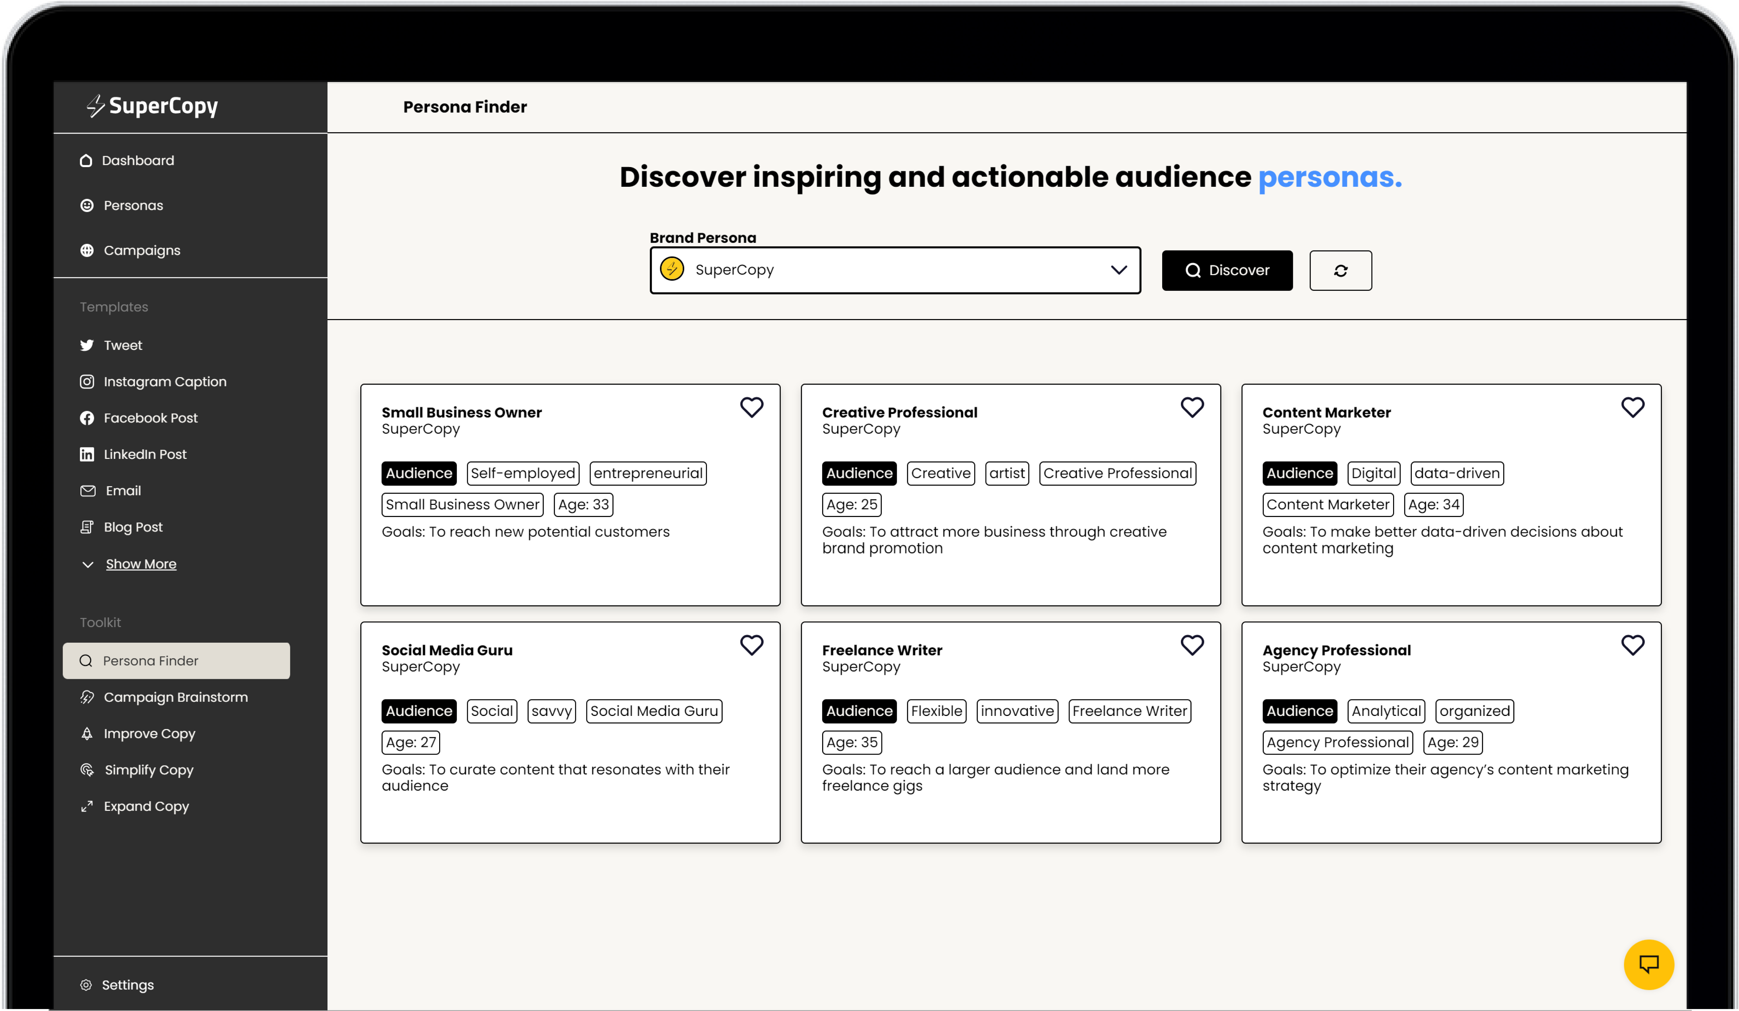Screen dimensions: 1739x1011
Task: Switch to the Persona Finder toolkit item
Action: 150,660
